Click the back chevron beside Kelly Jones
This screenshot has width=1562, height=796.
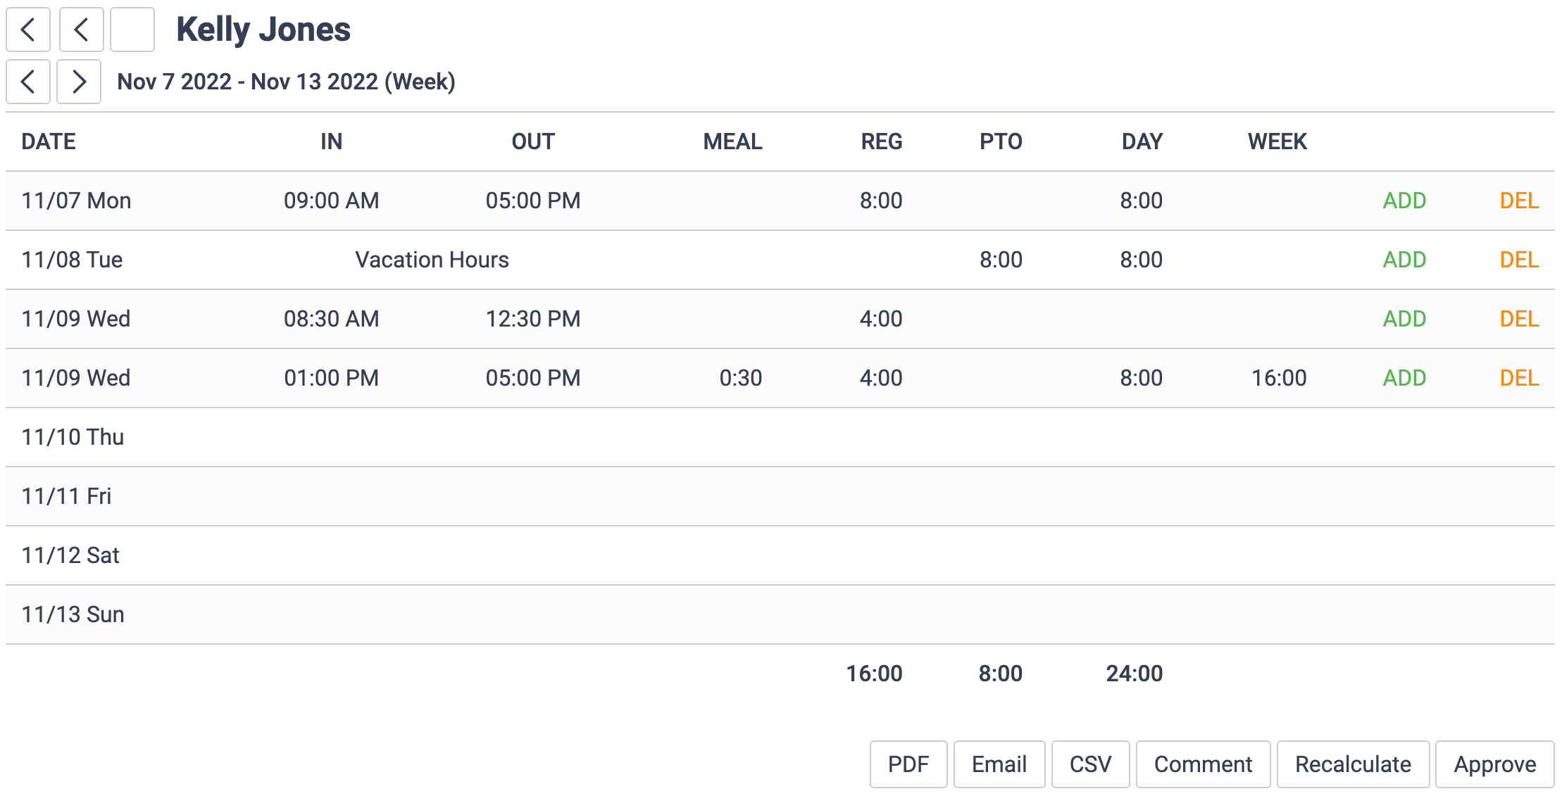click(27, 30)
